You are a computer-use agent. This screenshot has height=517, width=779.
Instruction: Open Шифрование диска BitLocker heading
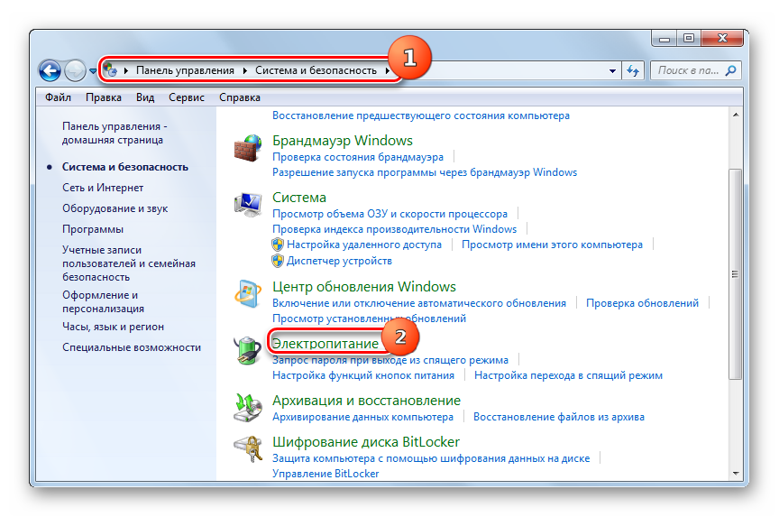click(366, 442)
